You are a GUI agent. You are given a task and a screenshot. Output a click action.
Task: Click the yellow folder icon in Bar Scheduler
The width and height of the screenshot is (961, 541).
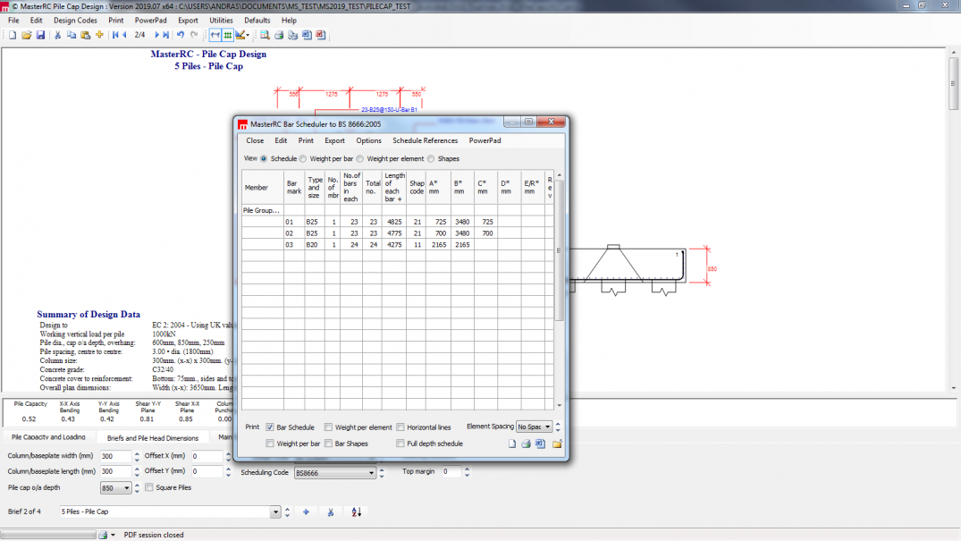[x=557, y=444]
